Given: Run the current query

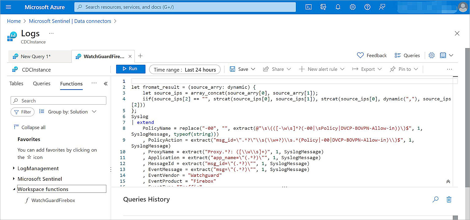Looking at the screenshot, I should [131, 69].
